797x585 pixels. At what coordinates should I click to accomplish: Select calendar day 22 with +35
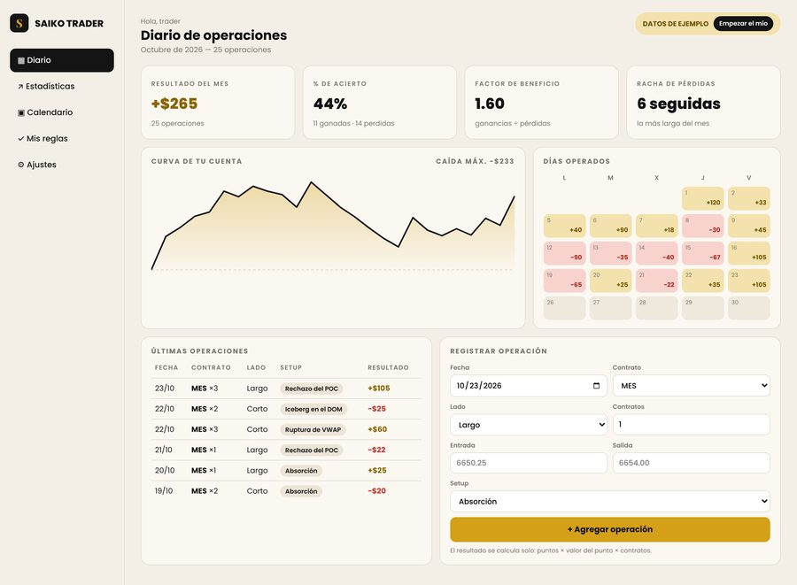703,281
